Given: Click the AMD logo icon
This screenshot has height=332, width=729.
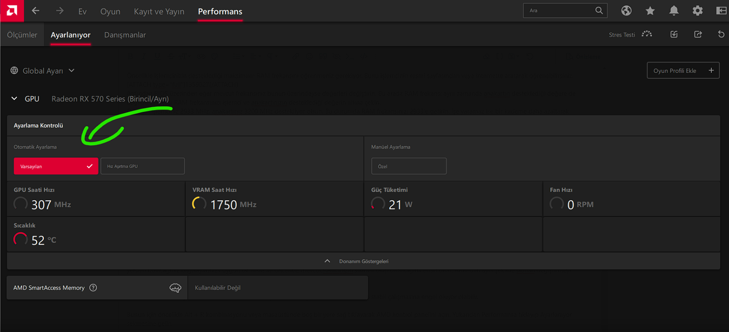Looking at the screenshot, I should [12, 10].
